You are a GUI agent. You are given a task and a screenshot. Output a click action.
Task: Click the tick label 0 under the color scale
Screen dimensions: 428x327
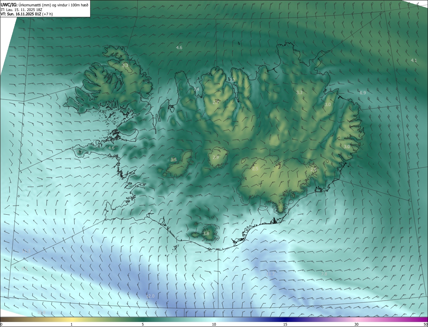pyautogui.click(x=1, y=325)
